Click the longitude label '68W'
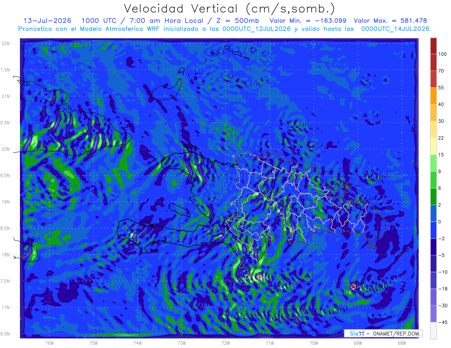The width and height of the screenshot is (451, 348). pos(401,343)
